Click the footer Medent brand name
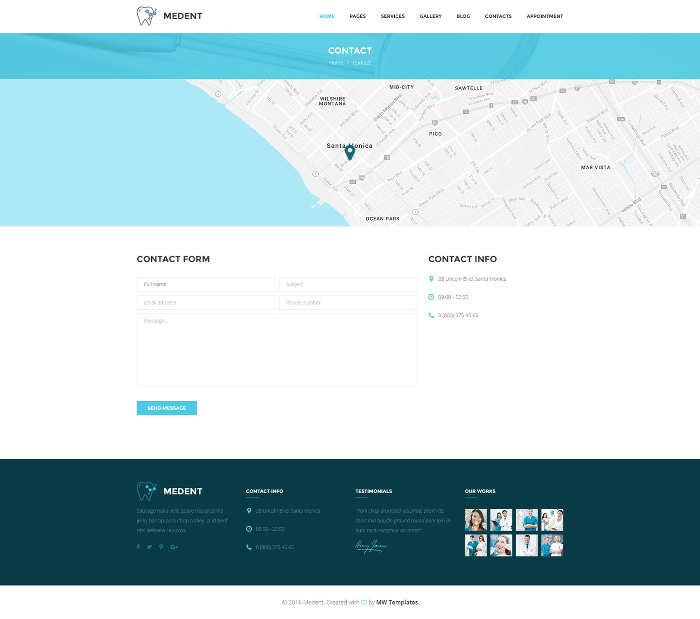This screenshot has height=619, width=700. [183, 492]
